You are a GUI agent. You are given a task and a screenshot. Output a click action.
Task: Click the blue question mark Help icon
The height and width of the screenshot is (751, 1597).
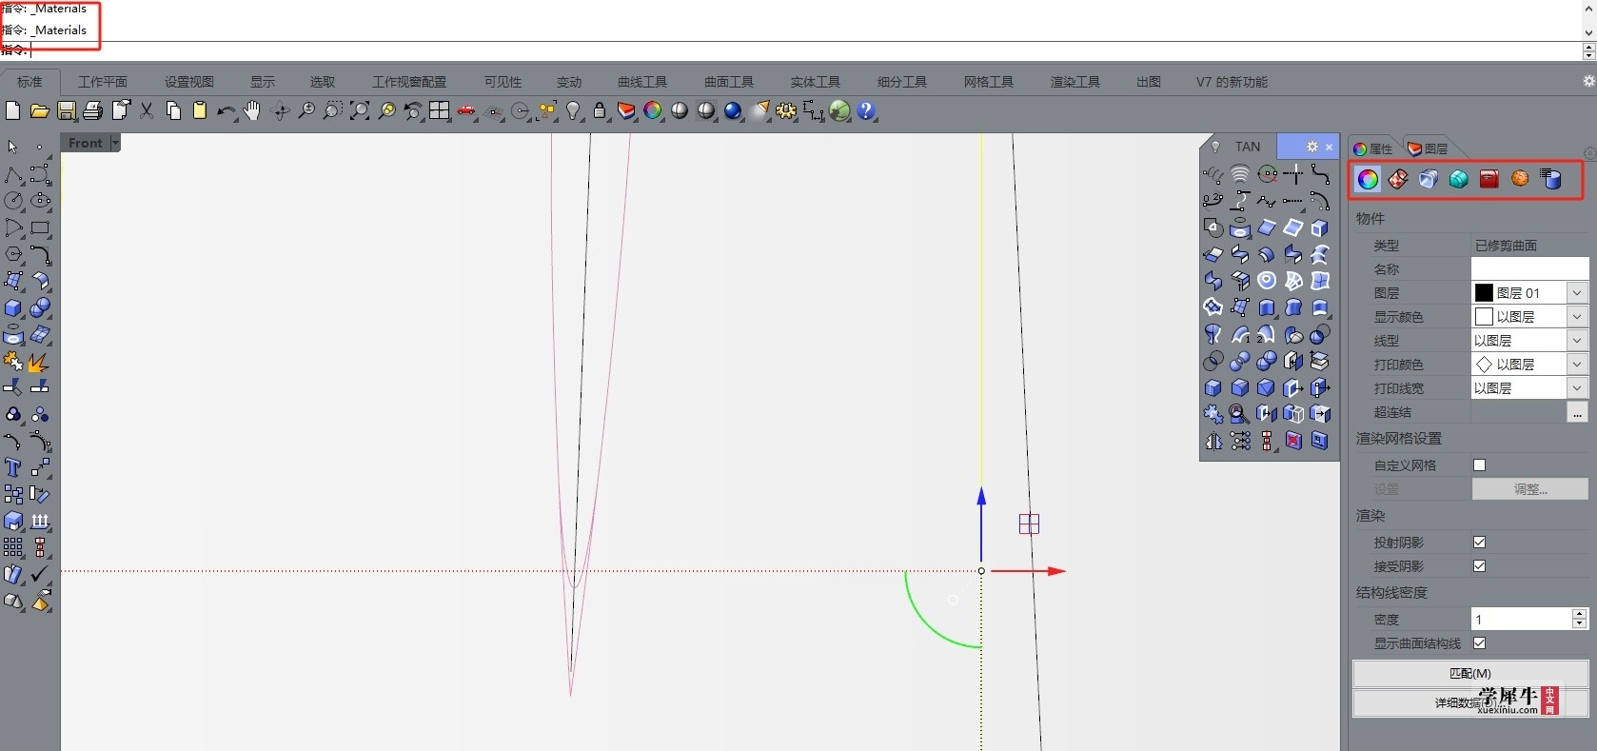[866, 111]
